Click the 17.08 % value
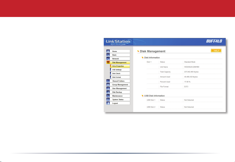The height and width of the screenshot is (162, 235). click(x=187, y=82)
